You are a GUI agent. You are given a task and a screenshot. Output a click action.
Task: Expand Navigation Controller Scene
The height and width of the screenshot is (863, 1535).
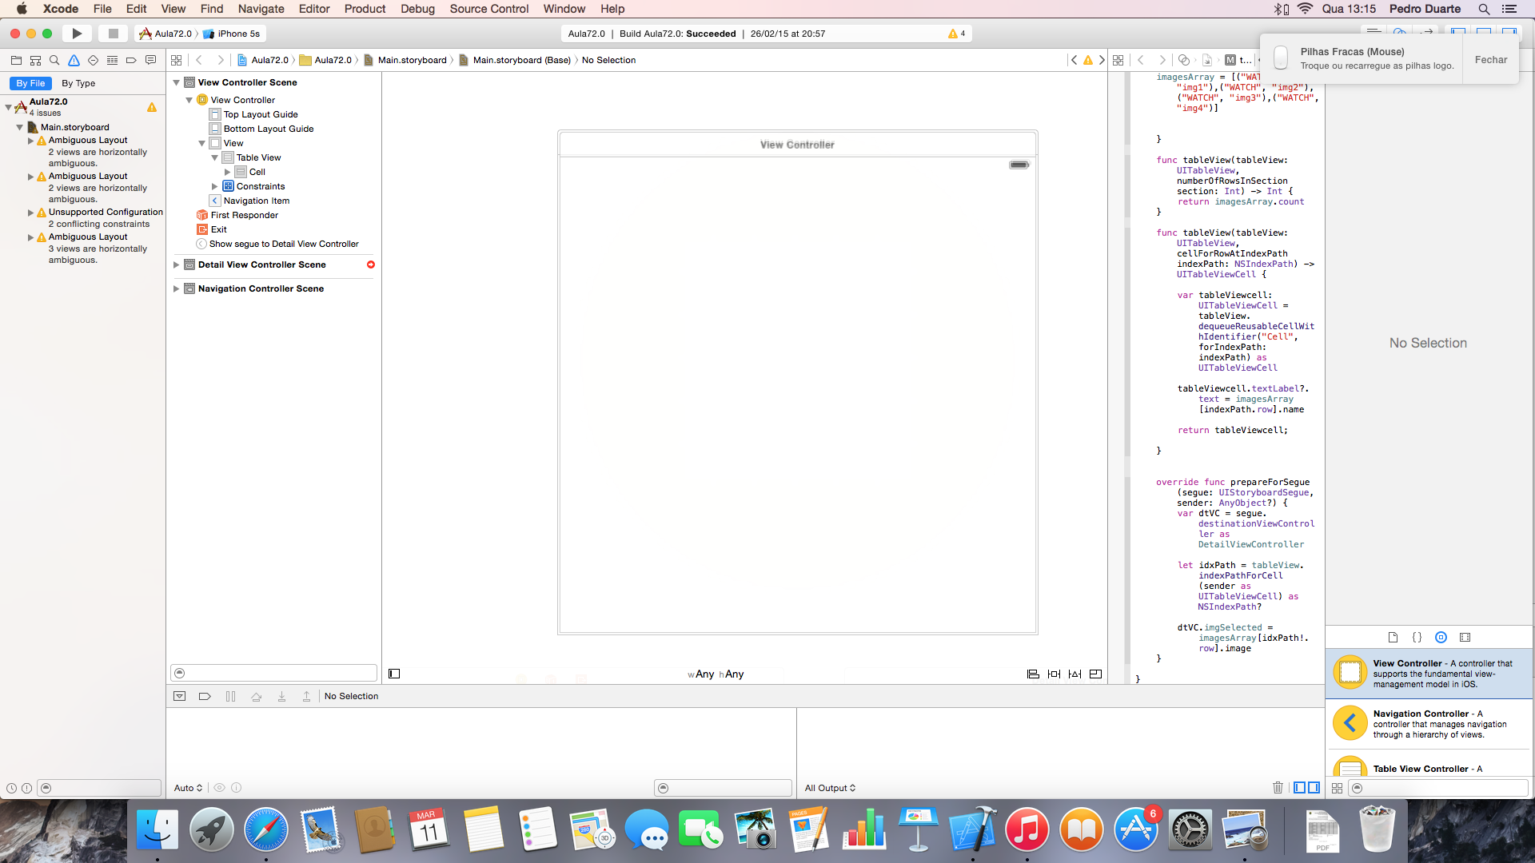177,288
